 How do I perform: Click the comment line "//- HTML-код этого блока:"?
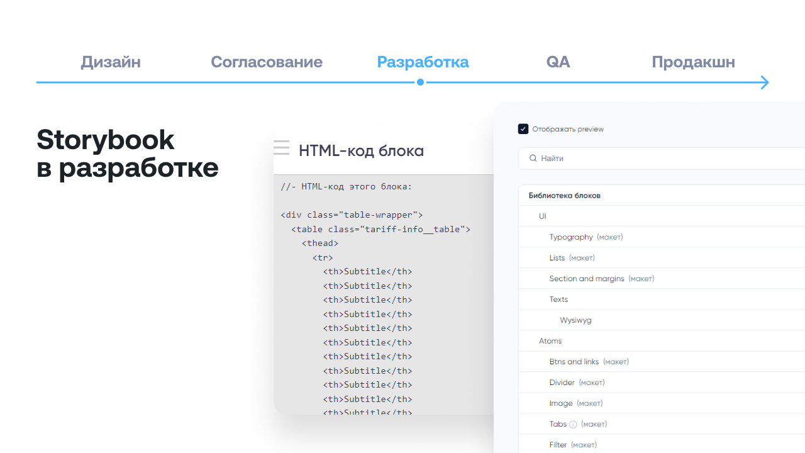(x=347, y=187)
